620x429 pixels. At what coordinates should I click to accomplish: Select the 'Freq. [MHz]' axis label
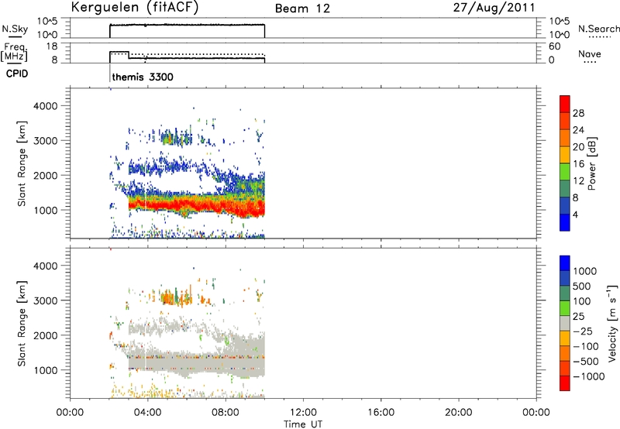tap(15, 53)
